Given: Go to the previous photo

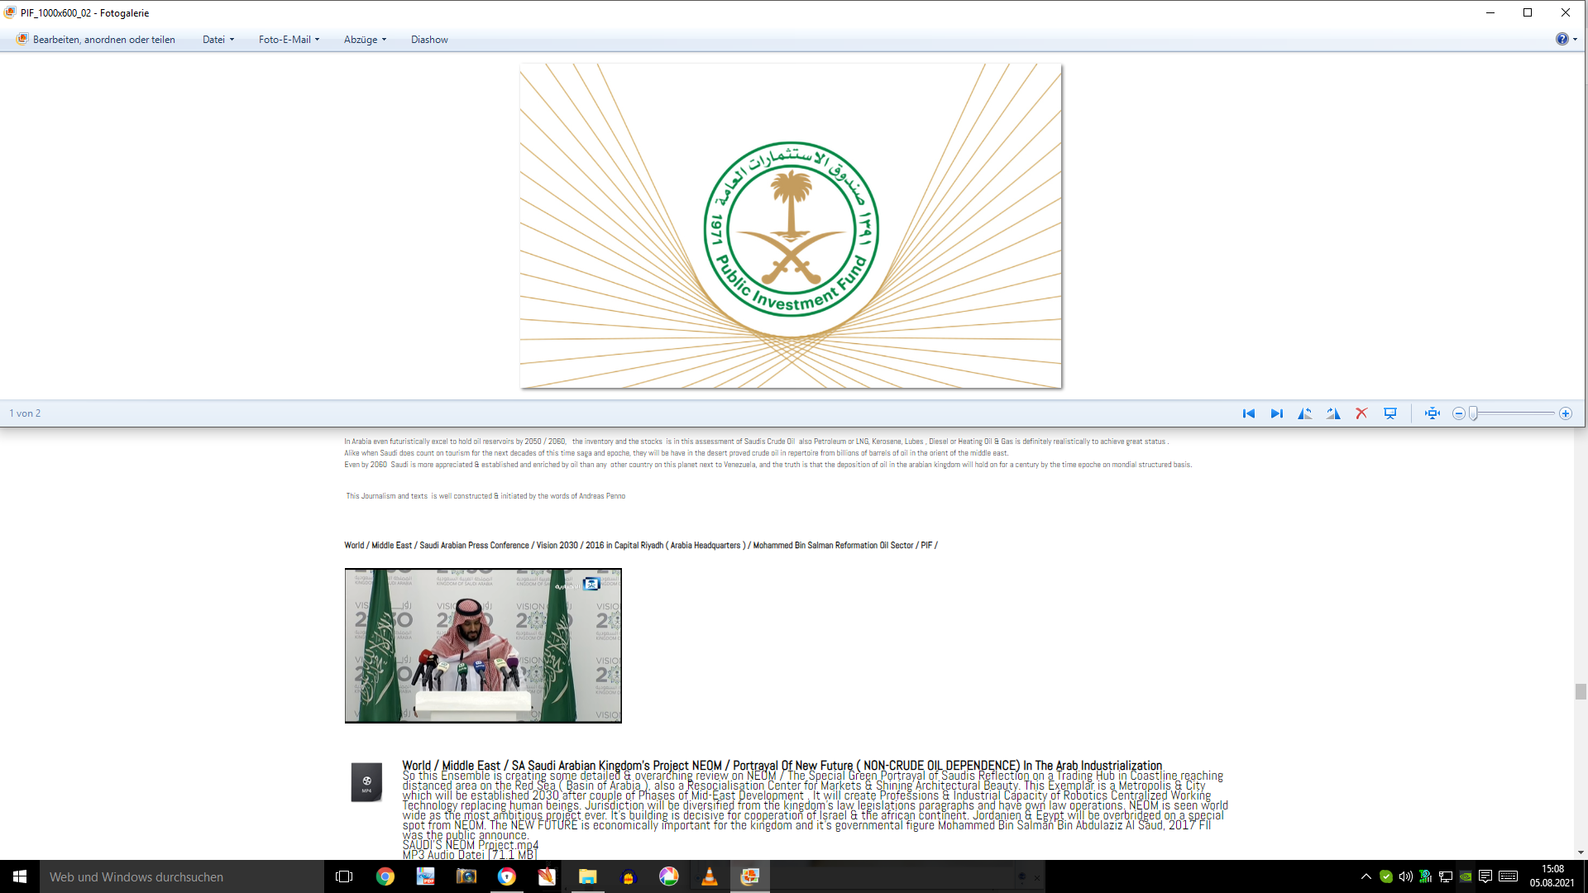Looking at the screenshot, I should 1249,413.
